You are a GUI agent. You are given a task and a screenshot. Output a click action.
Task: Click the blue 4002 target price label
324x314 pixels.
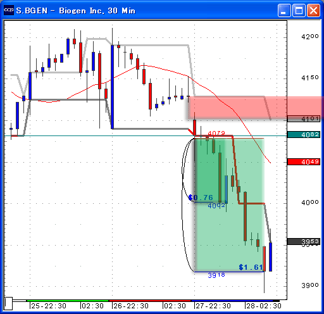216,206
